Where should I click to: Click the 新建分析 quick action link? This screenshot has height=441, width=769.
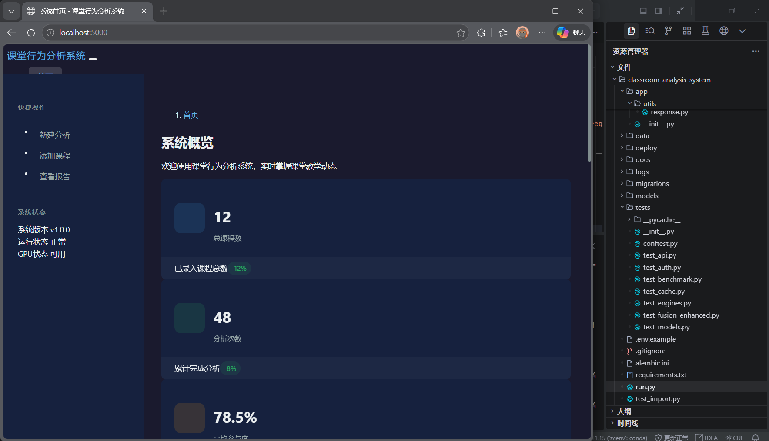point(55,135)
